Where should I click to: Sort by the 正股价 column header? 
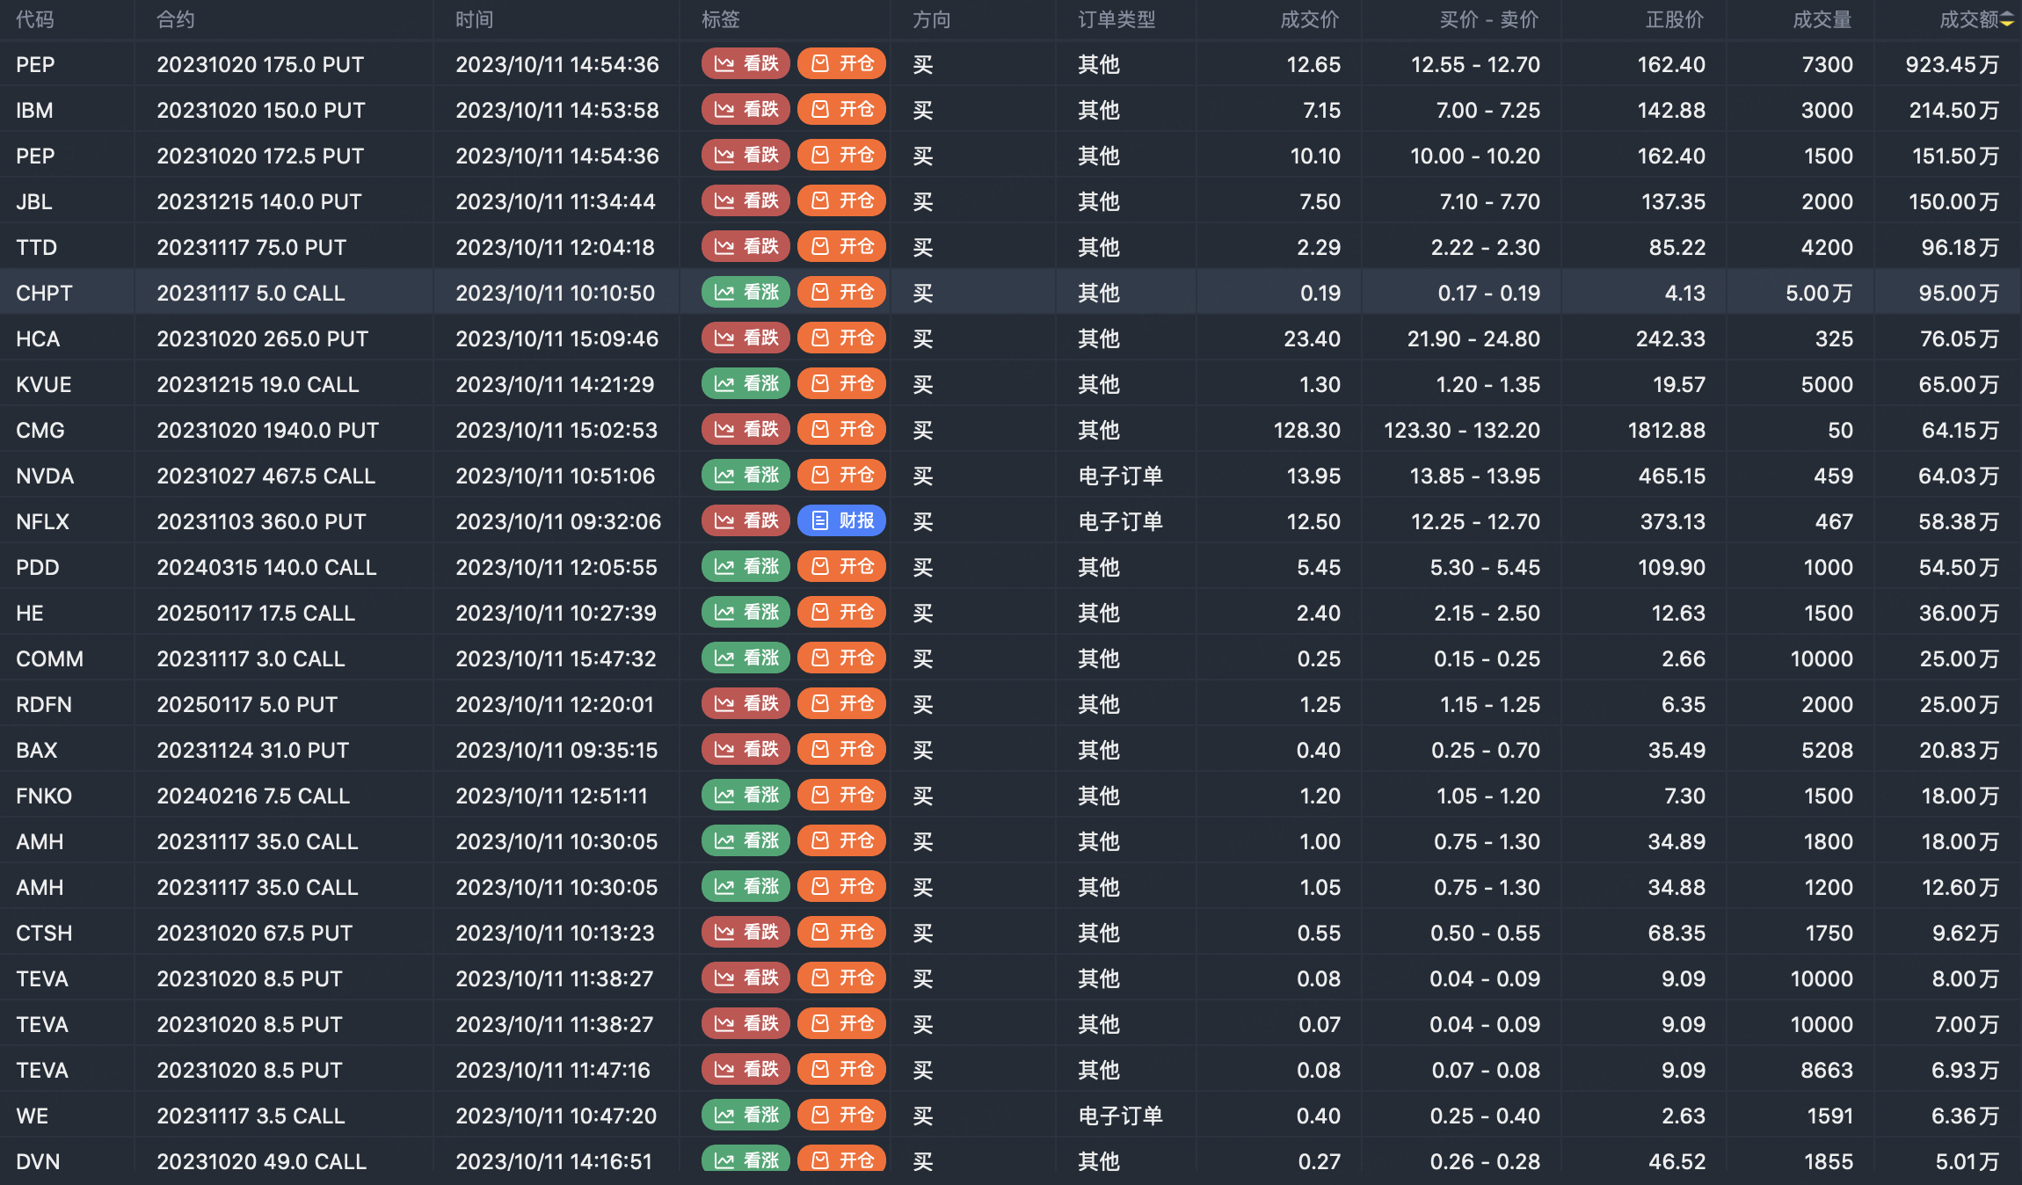[x=1675, y=20]
